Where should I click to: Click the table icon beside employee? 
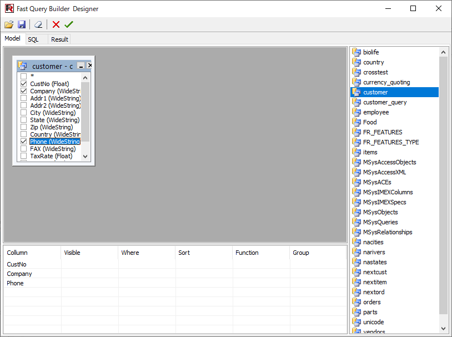356,112
